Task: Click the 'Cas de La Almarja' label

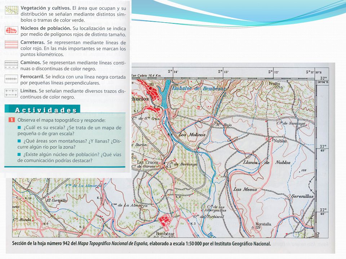Action: 129,205
